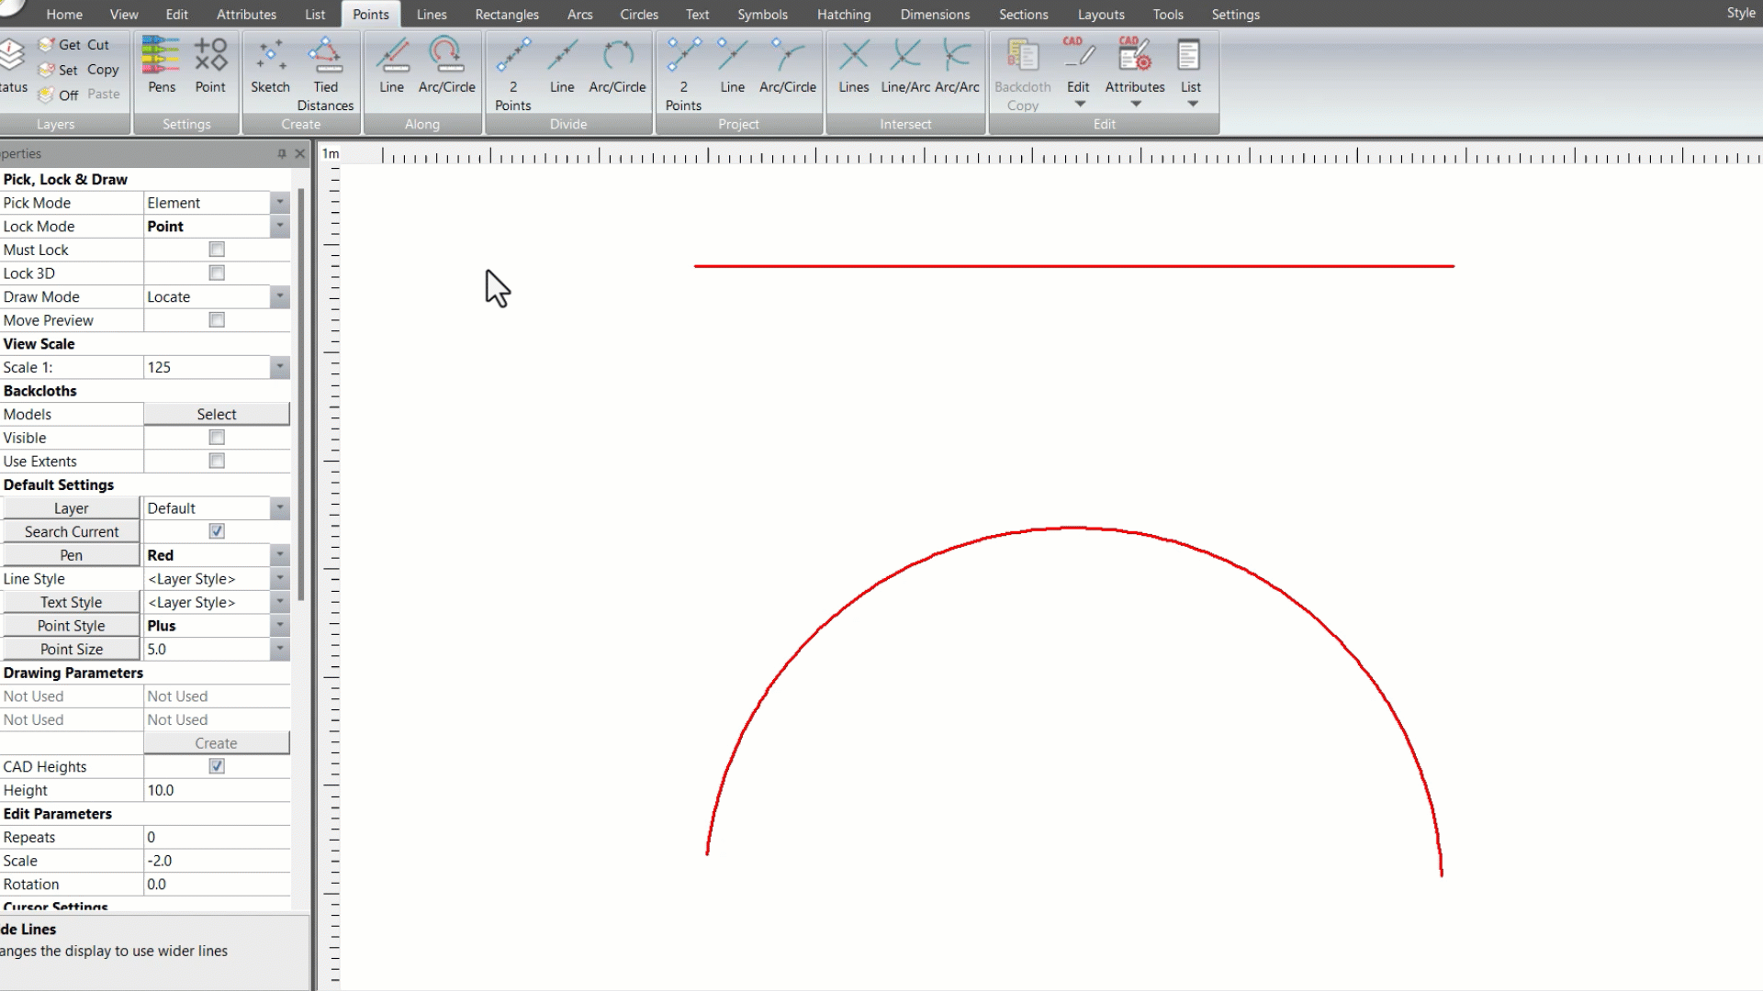Image resolution: width=1763 pixels, height=991 pixels.
Task: Switch to the Hatching ribbon tab
Action: click(x=844, y=14)
